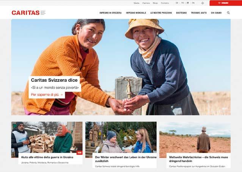Click the Caritas logo
The height and width of the screenshot is (172, 242).
click(28, 13)
